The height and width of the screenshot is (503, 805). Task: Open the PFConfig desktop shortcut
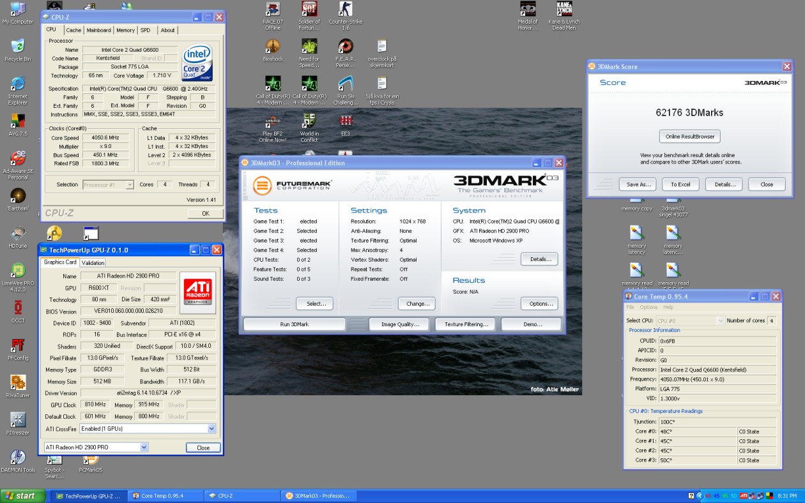click(x=18, y=349)
